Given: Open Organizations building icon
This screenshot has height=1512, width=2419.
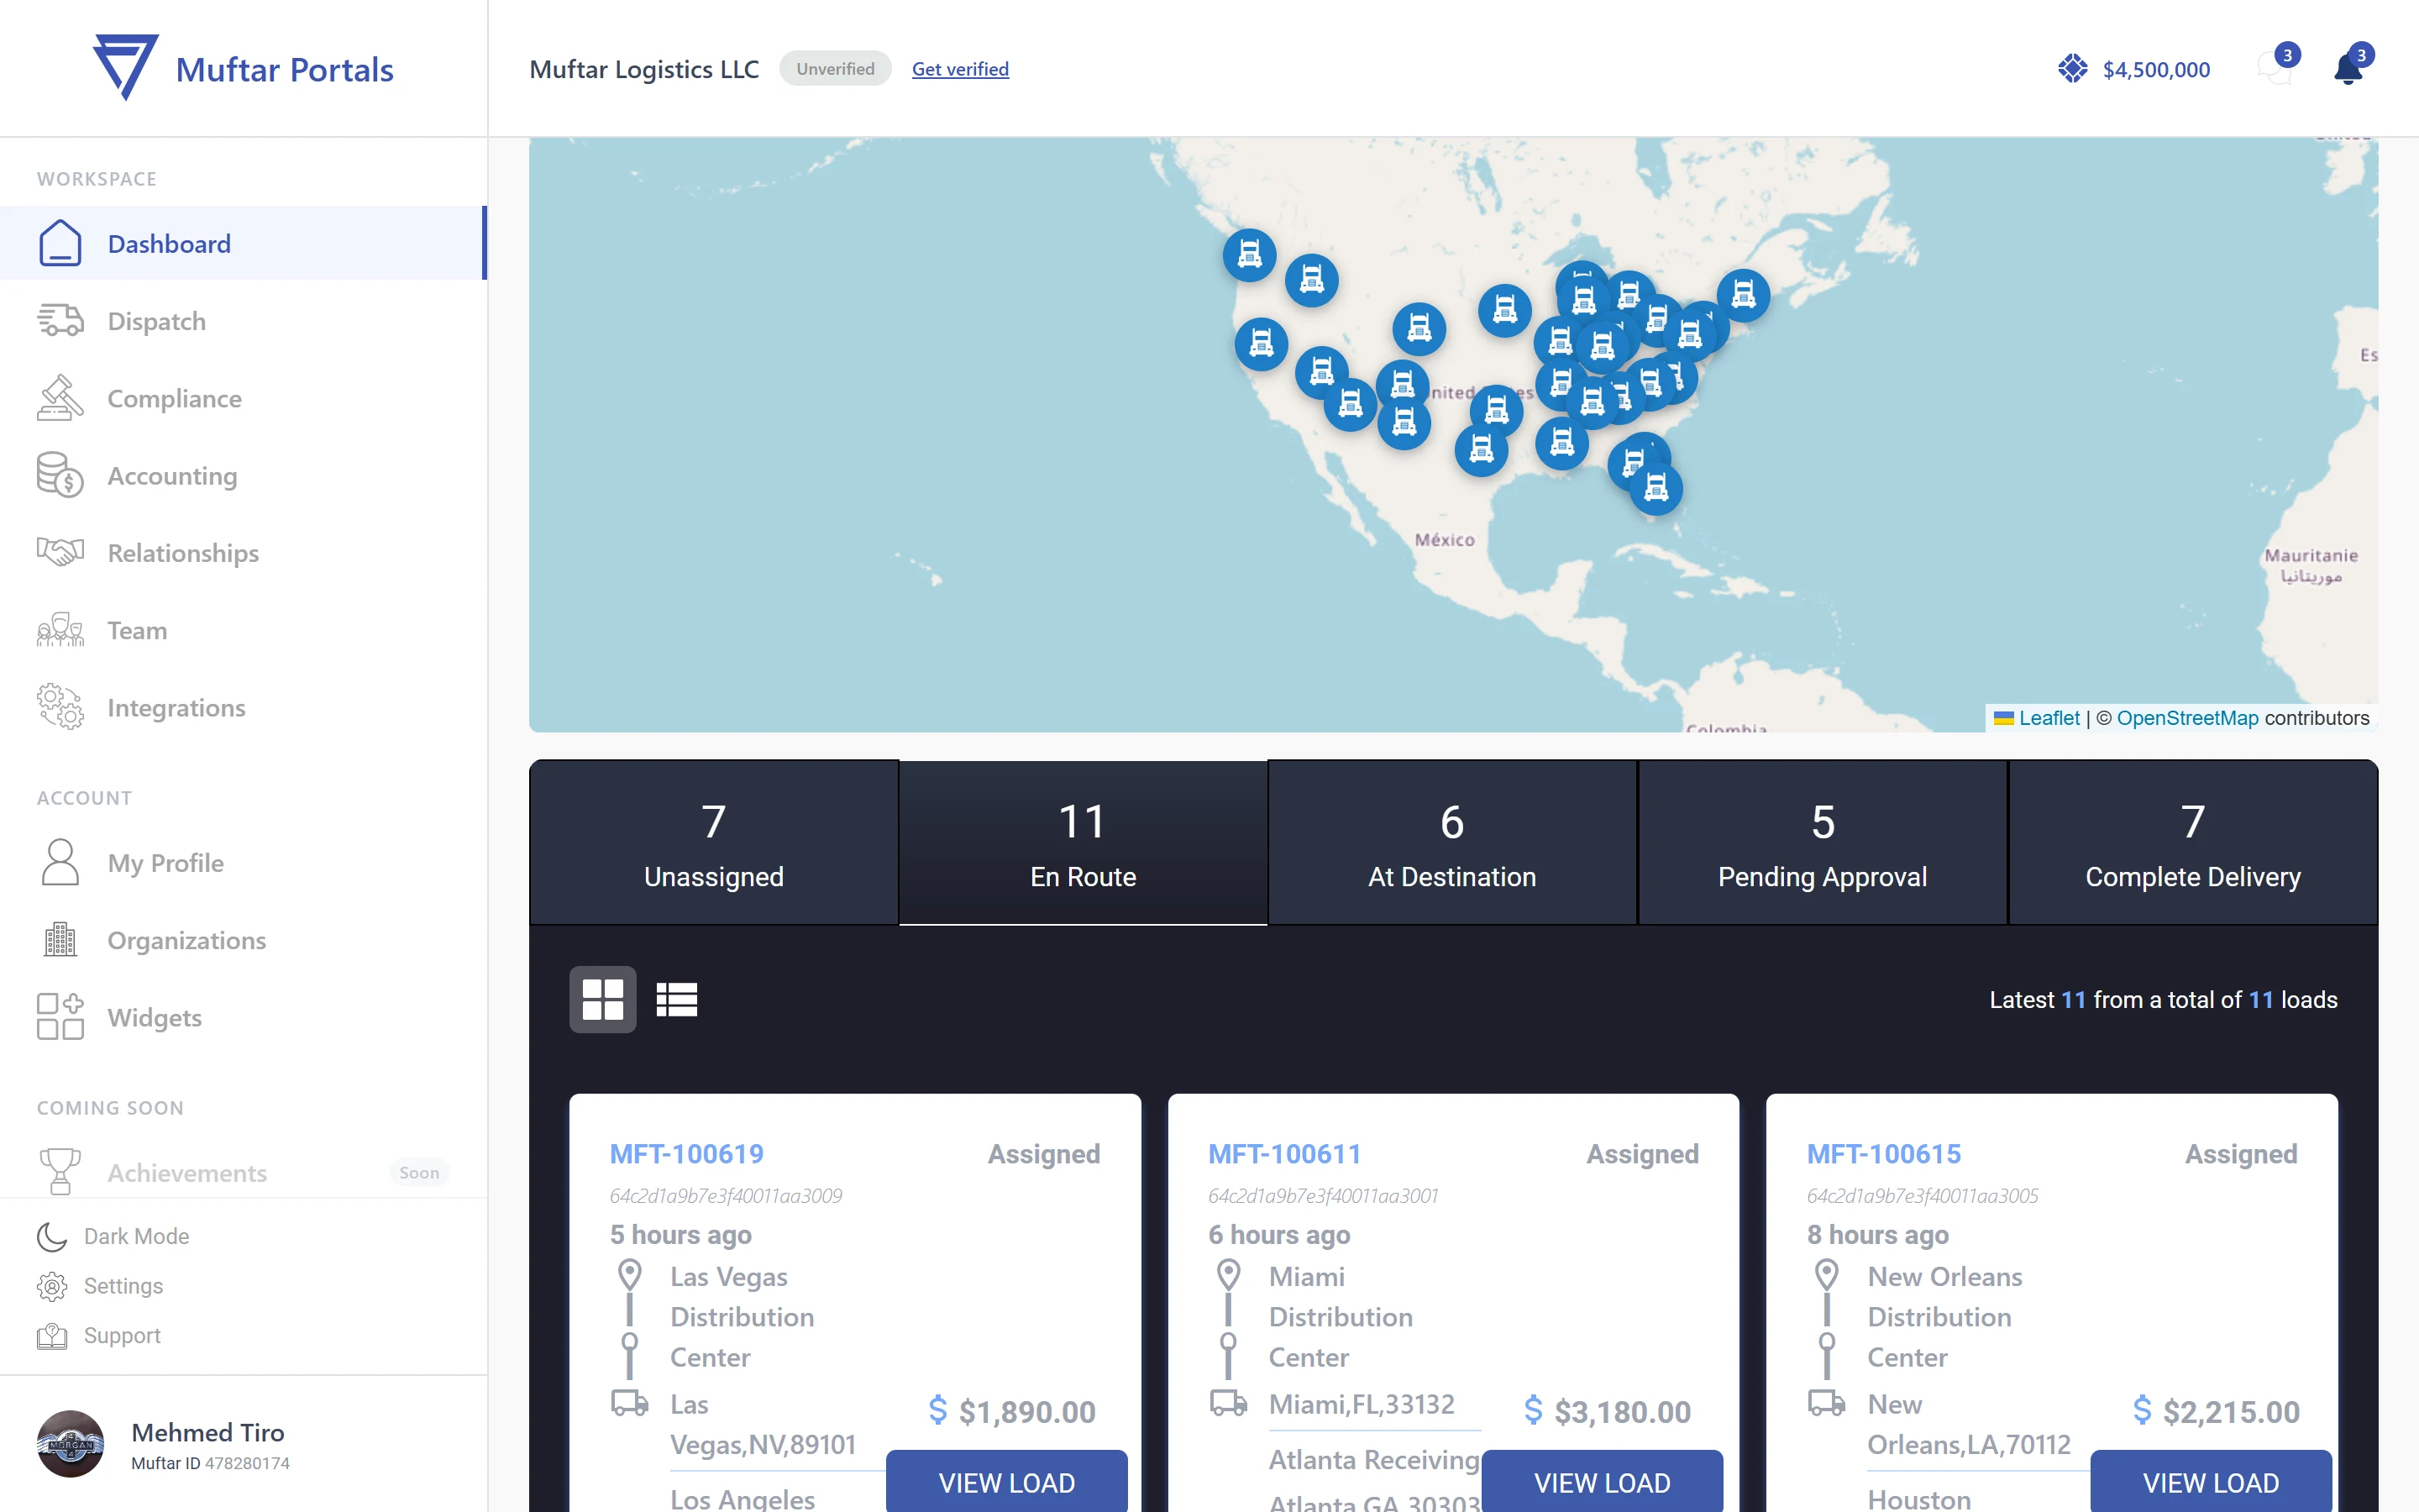Looking at the screenshot, I should coord(60,940).
